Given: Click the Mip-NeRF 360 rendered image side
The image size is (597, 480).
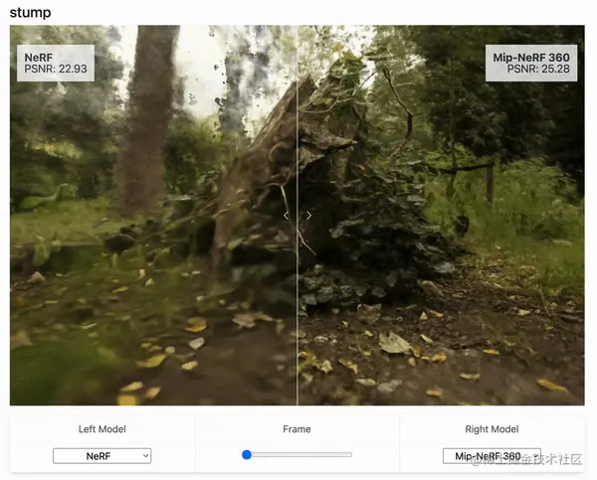Looking at the screenshot, I should click(x=441, y=216).
